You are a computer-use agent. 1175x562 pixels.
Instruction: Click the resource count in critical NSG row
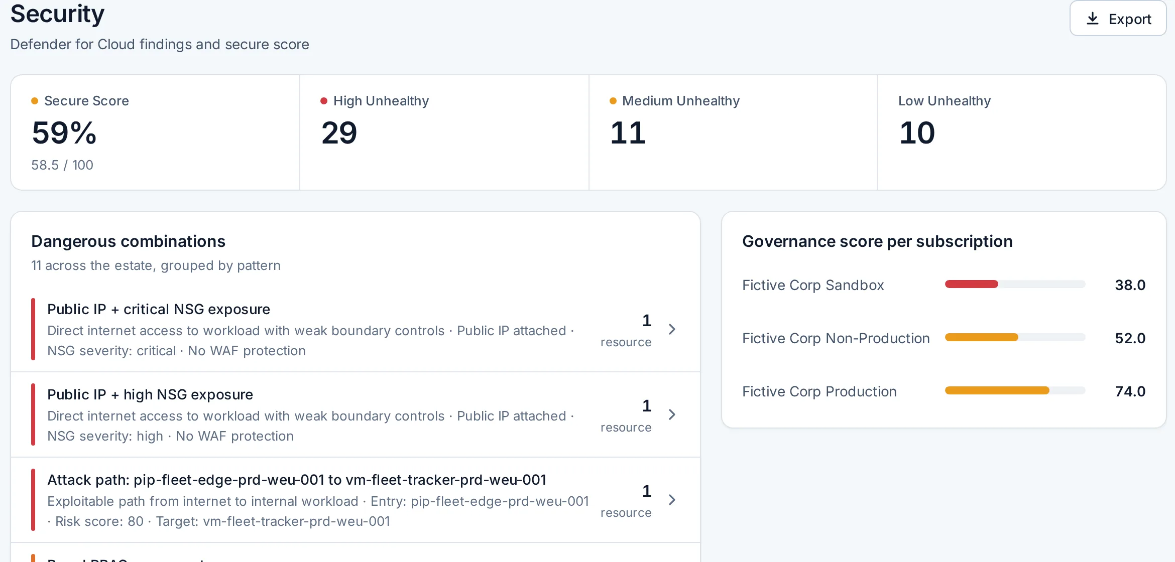click(626, 331)
